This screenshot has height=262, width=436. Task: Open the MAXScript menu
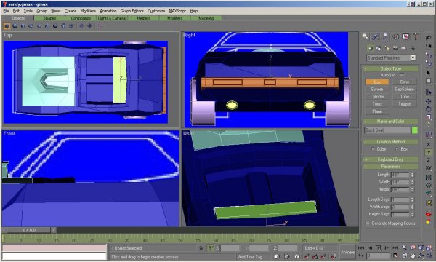tap(177, 11)
